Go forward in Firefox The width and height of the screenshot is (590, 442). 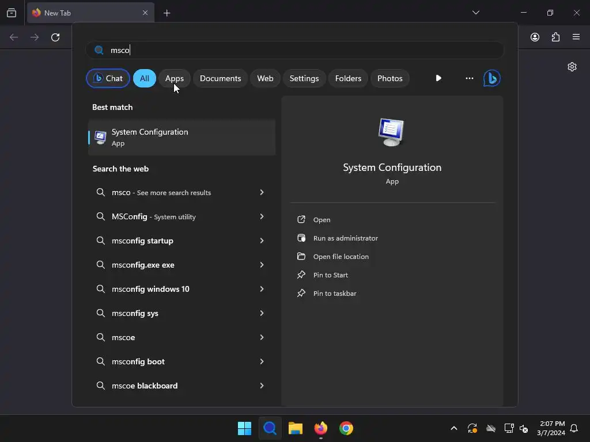(35, 37)
